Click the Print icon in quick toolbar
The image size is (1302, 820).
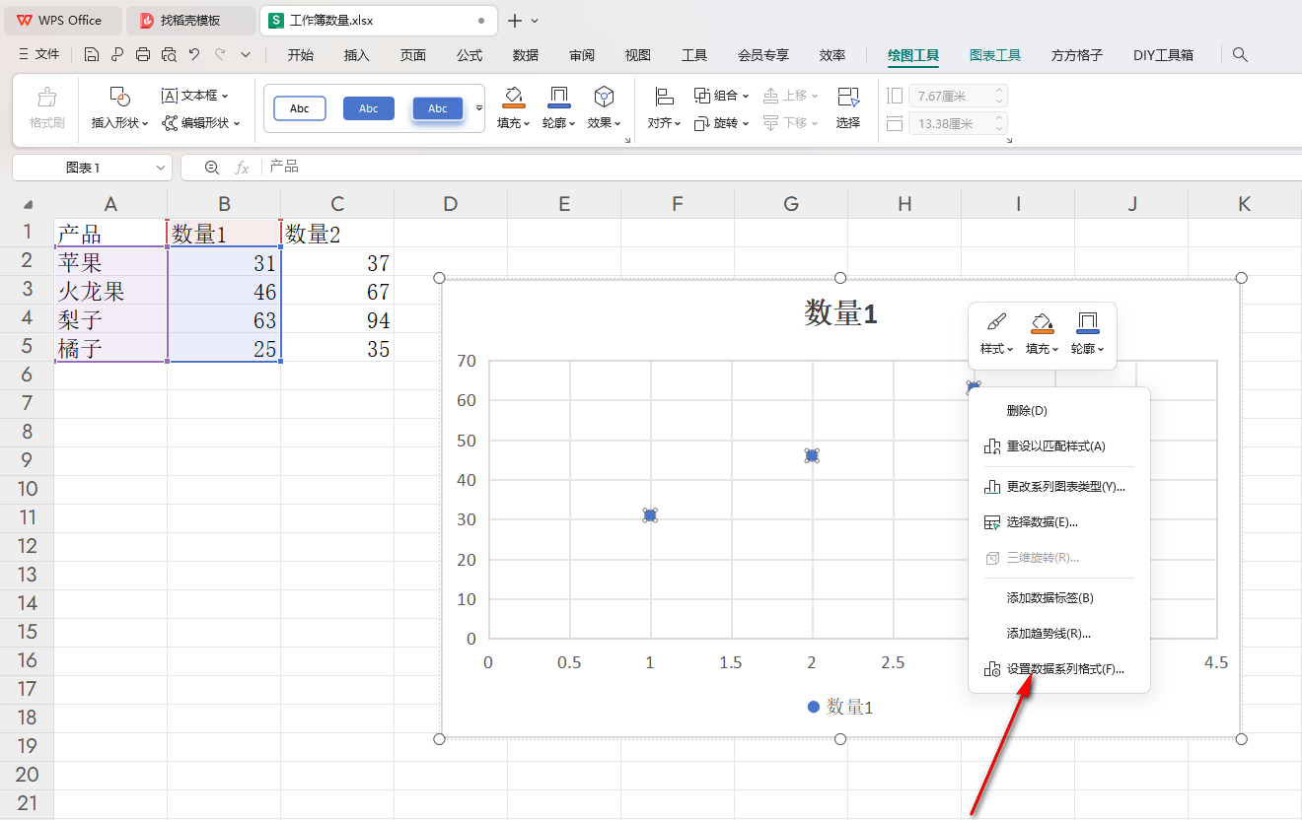pyautogui.click(x=143, y=55)
